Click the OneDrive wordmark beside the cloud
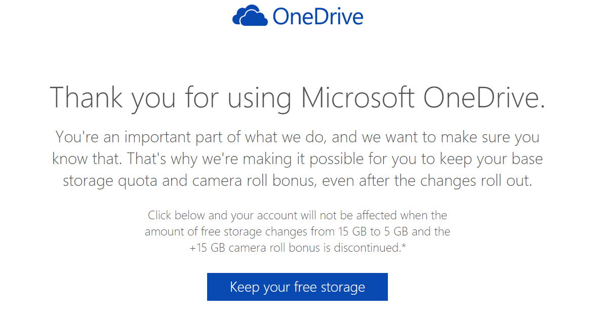 (x=318, y=17)
